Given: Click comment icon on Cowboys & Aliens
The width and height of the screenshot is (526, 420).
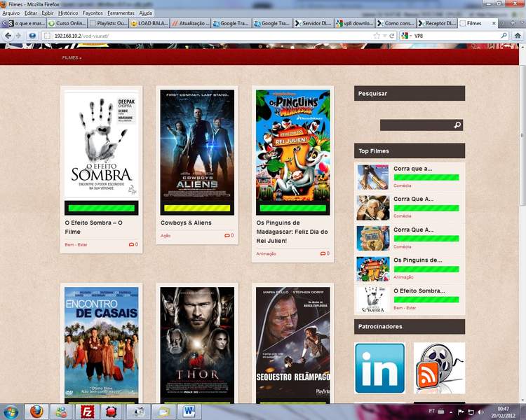Looking at the screenshot, I should 227,235.
